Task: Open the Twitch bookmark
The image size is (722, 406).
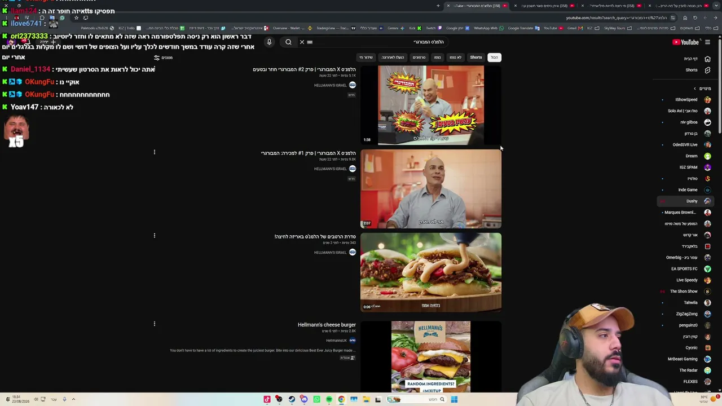Action: click(433, 28)
